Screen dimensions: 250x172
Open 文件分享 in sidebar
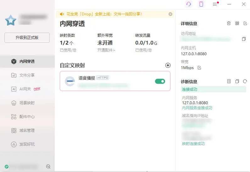tap(27, 75)
